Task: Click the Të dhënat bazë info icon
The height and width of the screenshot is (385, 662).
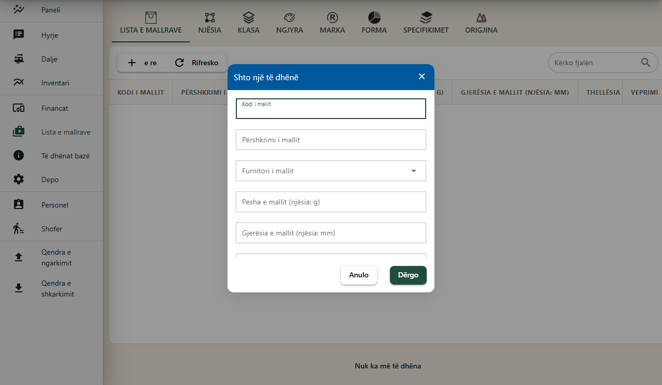Action: coord(19,155)
